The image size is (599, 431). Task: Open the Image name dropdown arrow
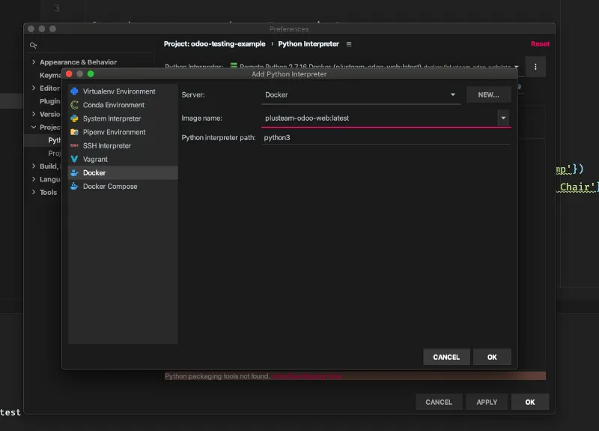(x=503, y=118)
